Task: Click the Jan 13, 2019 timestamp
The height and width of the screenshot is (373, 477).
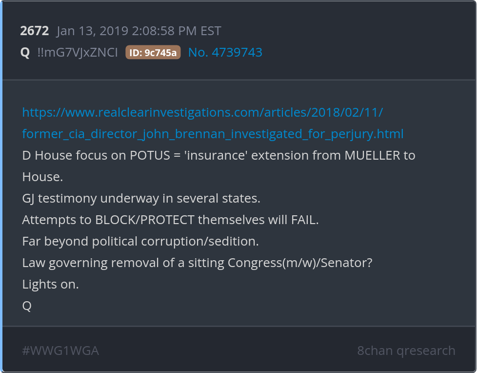Action: point(93,31)
